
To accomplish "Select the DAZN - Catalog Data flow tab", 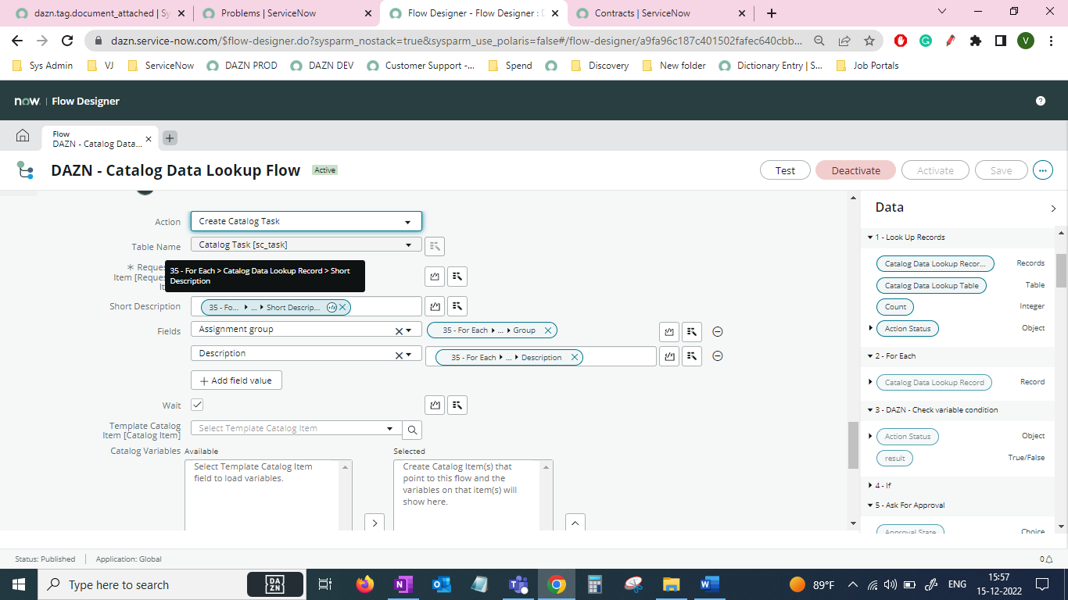I will point(100,139).
